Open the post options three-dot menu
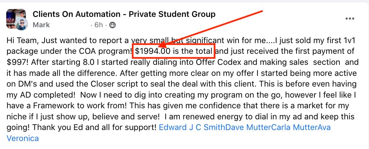Image resolution: width=369 pixels, height=149 pixels. (x=350, y=19)
